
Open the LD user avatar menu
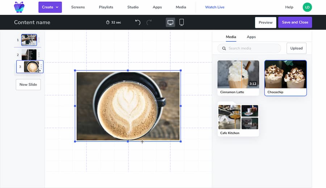(x=307, y=7)
